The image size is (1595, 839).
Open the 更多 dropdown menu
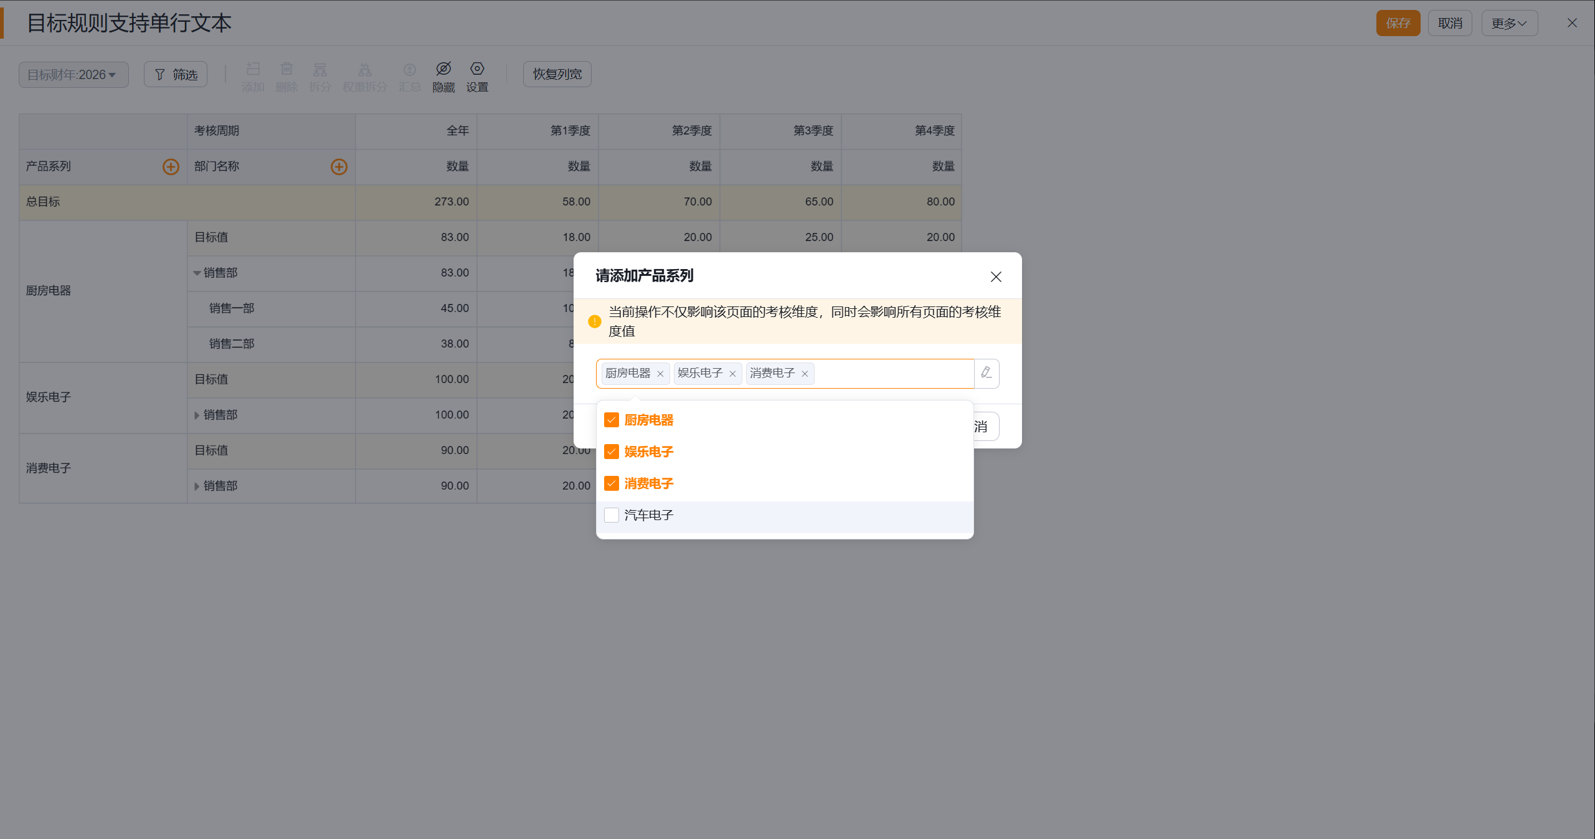click(1509, 23)
